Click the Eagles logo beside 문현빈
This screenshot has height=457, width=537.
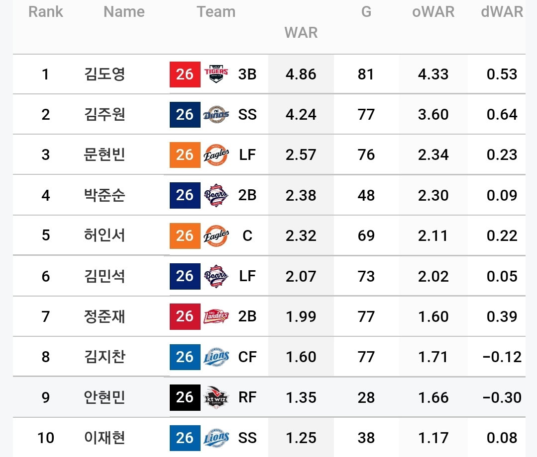(x=216, y=155)
